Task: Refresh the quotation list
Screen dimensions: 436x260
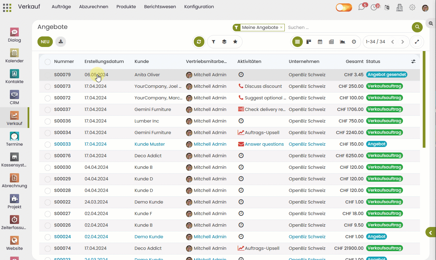Action: point(199,42)
